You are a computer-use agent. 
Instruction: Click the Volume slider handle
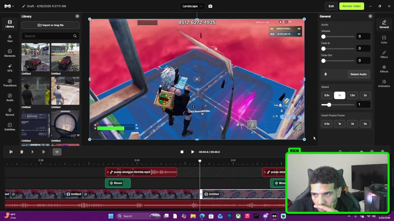tap(323, 37)
